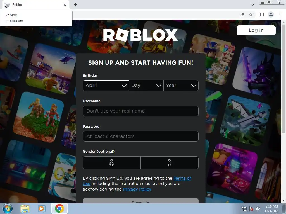286x214 pixels.
Task: Open the Chrome profile icon
Action: point(271,14)
